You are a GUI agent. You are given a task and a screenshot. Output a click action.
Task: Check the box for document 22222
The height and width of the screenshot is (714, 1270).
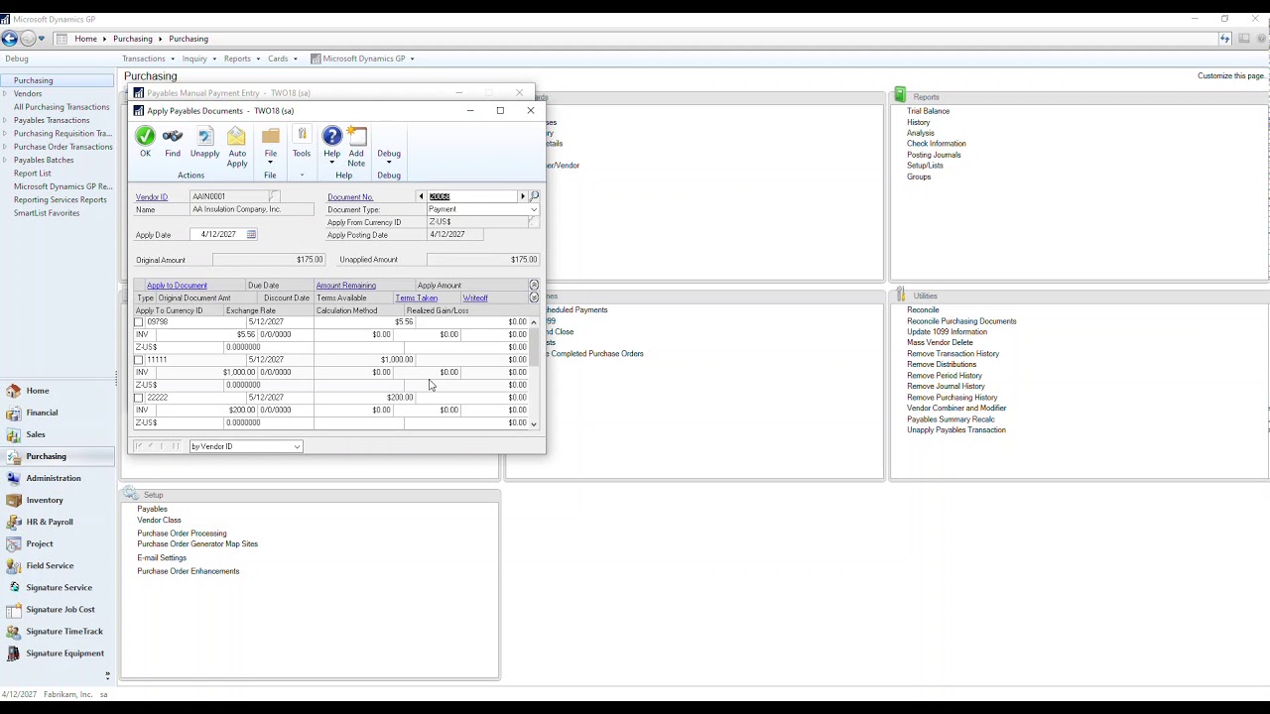pyautogui.click(x=139, y=398)
